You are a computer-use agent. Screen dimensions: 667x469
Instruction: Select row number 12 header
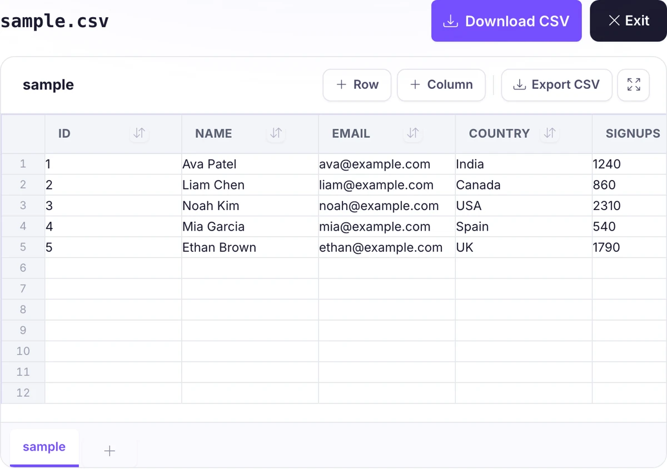pyautogui.click(x=23, y=393)
